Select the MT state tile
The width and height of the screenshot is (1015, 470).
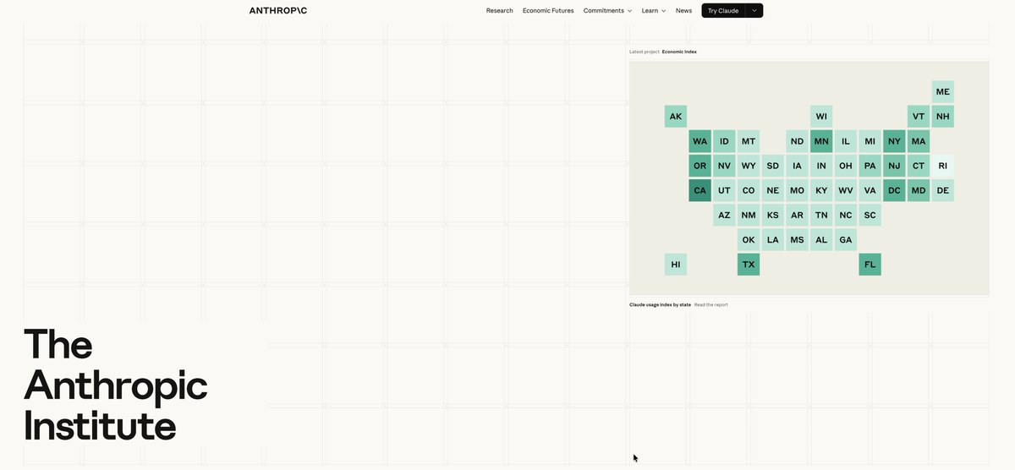(x=749, y=141)
